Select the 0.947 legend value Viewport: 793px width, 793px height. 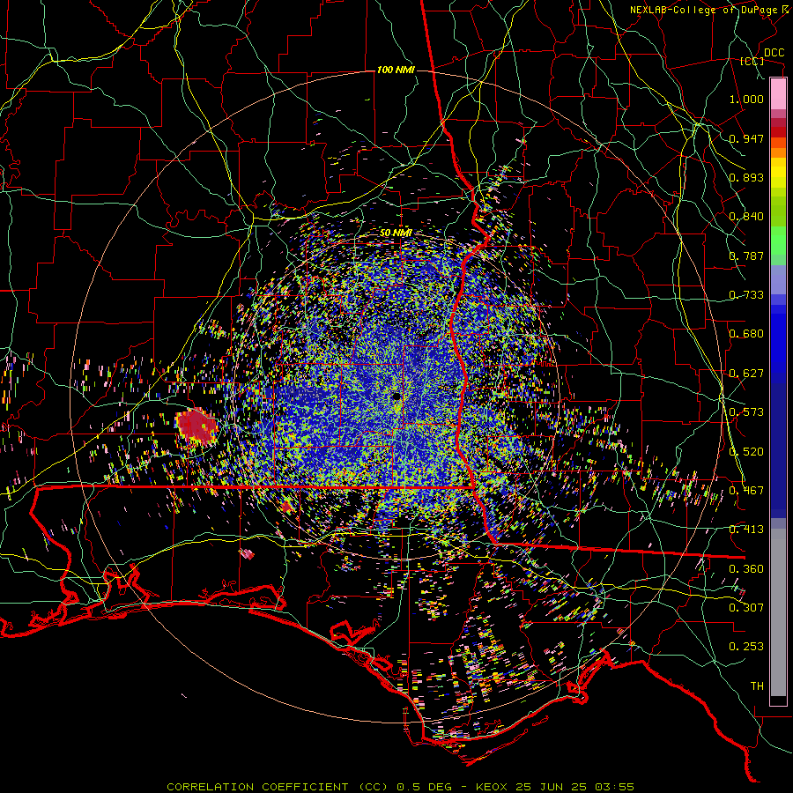746,138
